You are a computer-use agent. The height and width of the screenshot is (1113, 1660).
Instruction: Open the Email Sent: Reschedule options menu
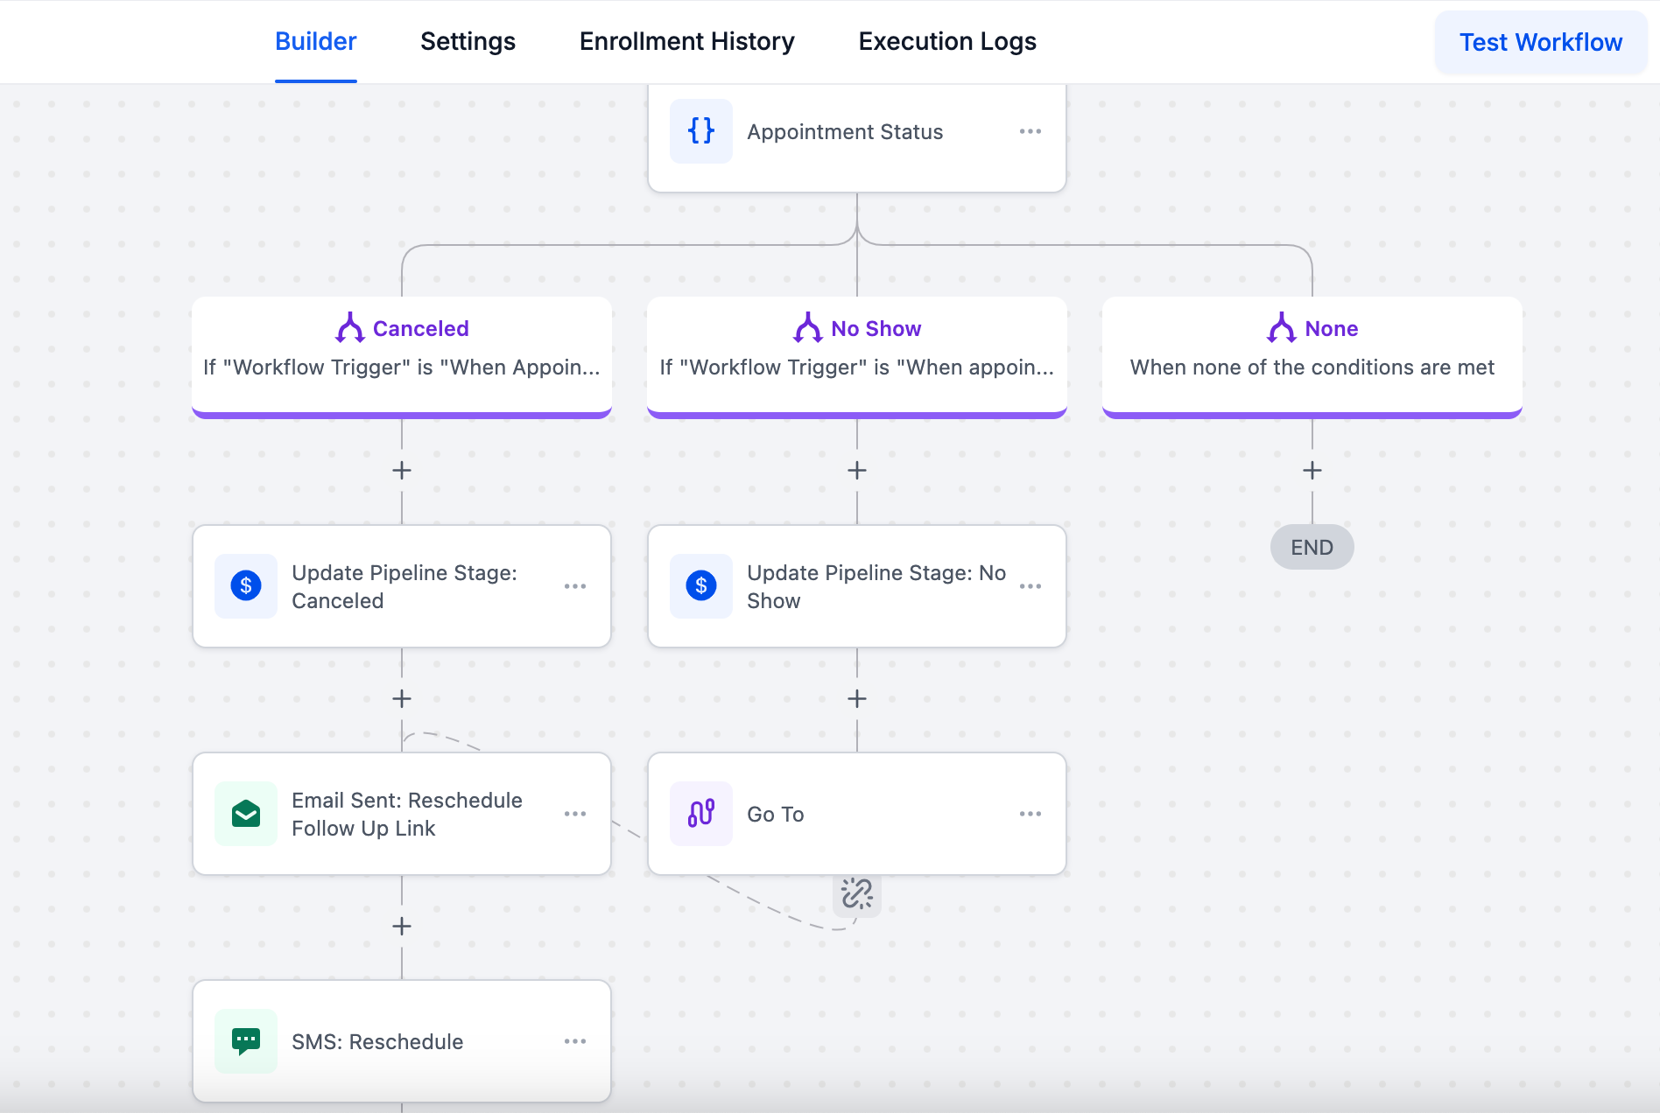pyautogui.click(x=575, y=814)
